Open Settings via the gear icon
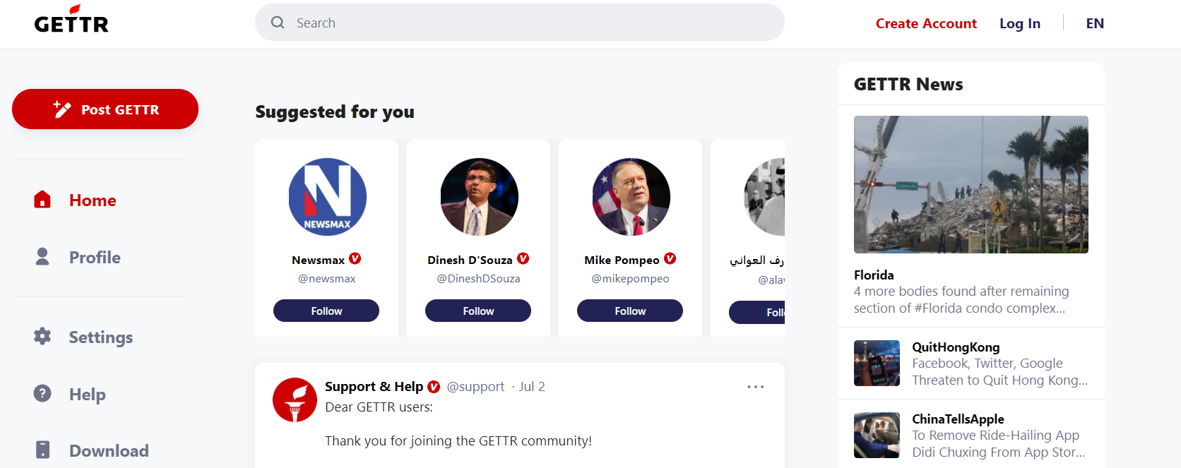1181x468 pixels. click(x=42, y=336)
